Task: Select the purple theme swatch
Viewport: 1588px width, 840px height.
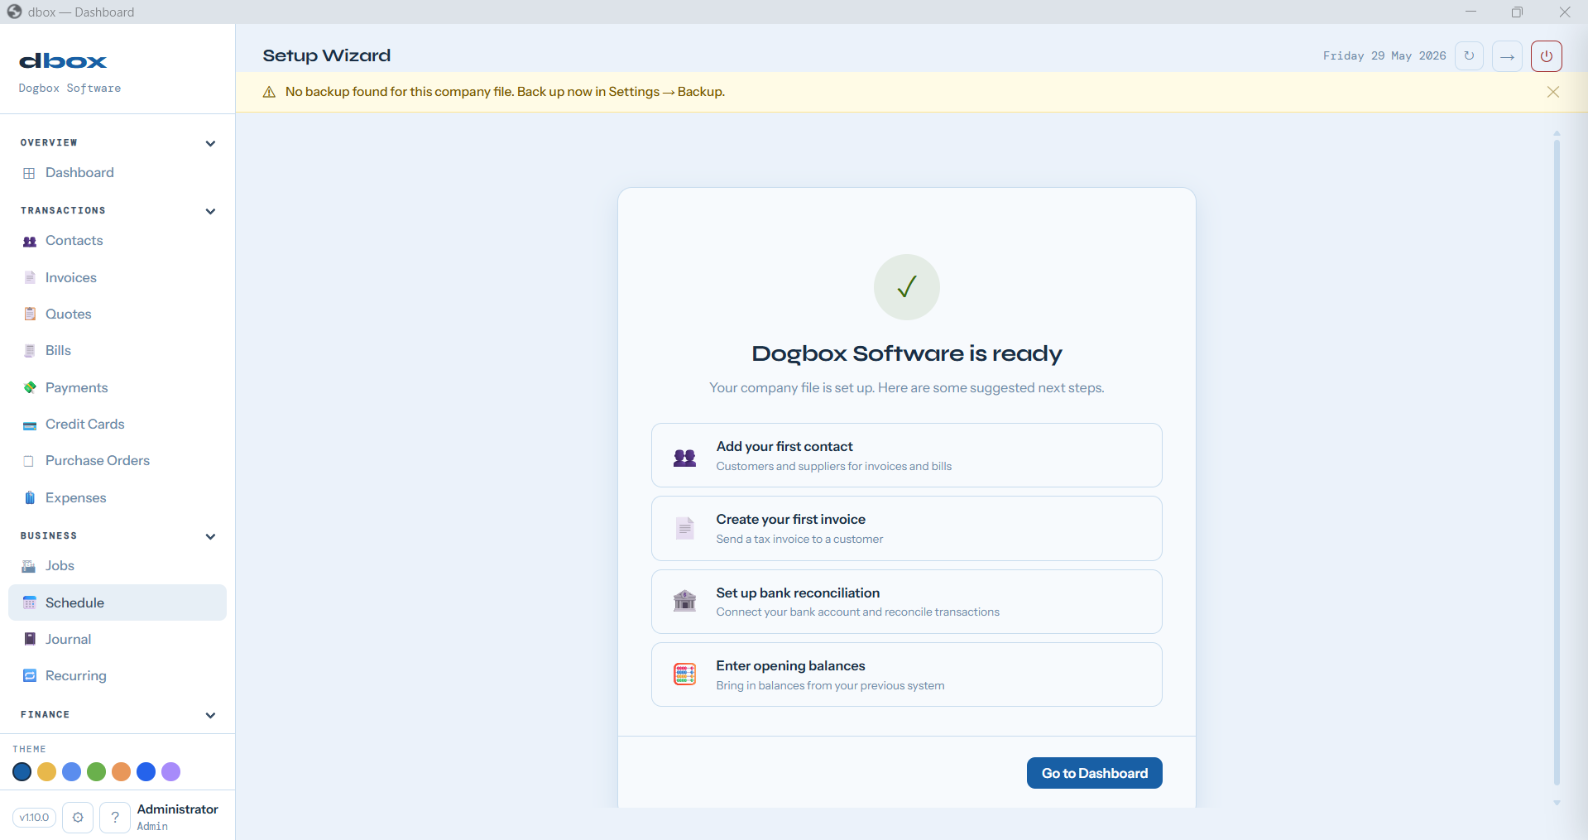Action: click(171, 772)
